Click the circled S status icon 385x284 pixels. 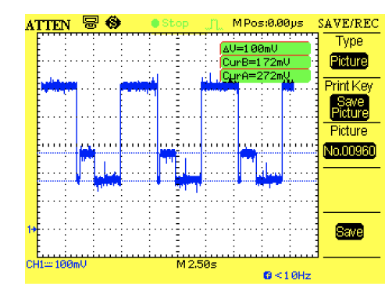click(113, 23)
